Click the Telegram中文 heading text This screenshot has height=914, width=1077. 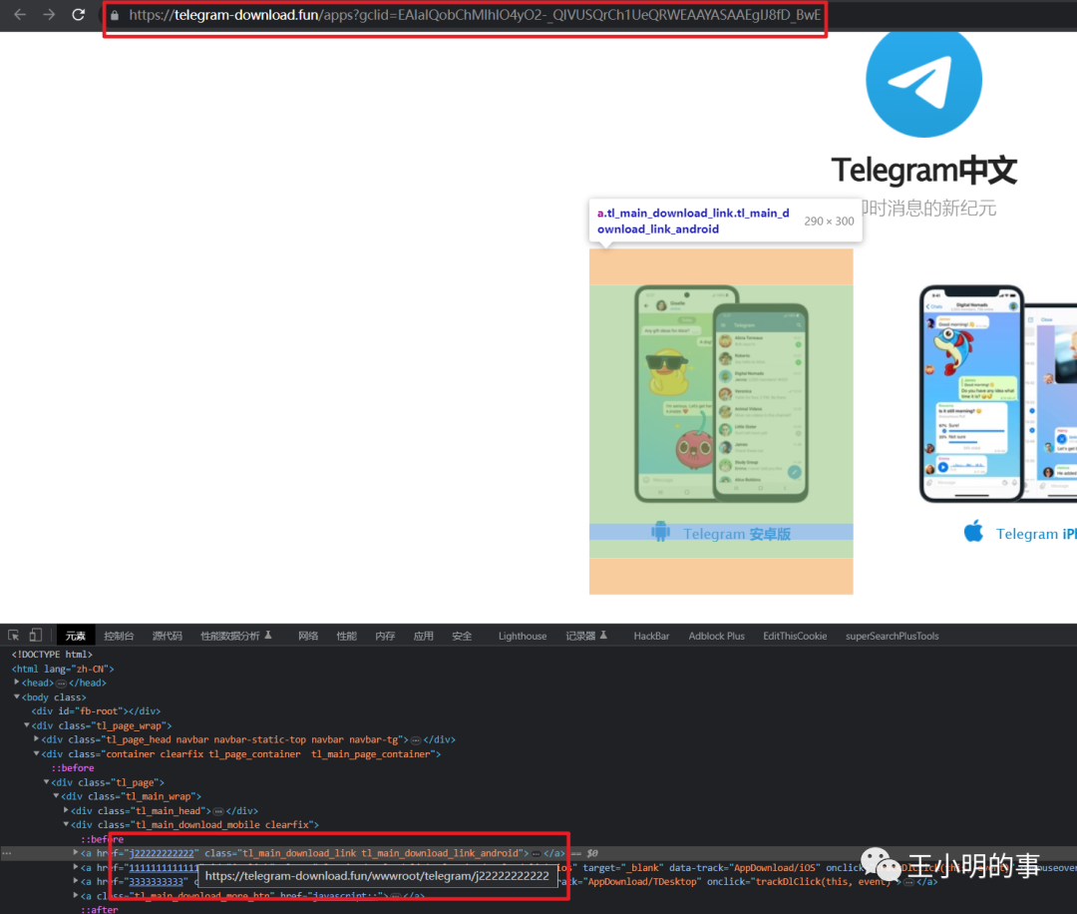tap(923, 170)
